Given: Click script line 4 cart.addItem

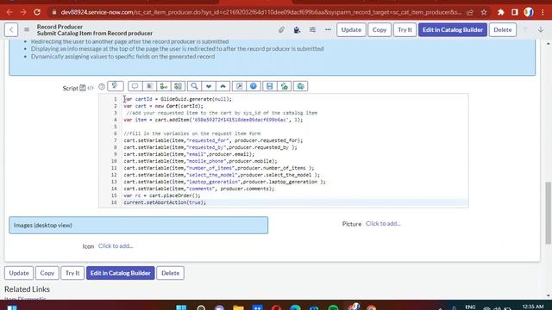Looking at the screenshot, I should click(213, 120).
